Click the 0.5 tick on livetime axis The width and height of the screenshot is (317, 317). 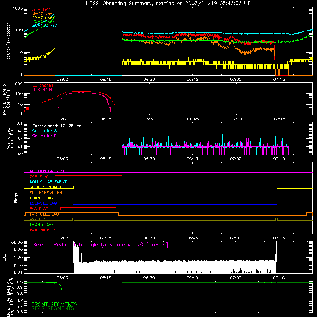point(19,312)
